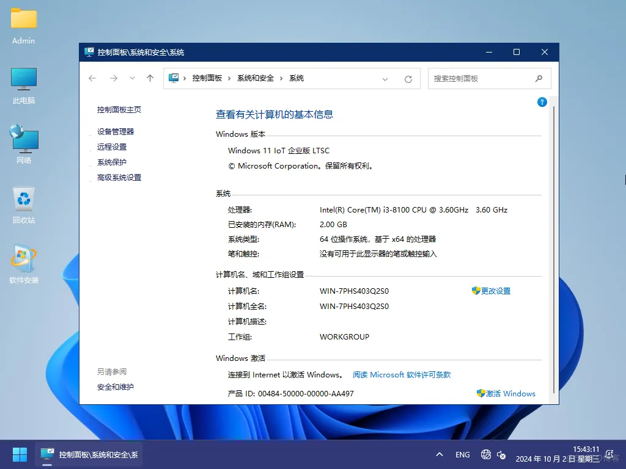Click the installed RAM value 2.00 GB
626x469 pixels.
[333, 225]
